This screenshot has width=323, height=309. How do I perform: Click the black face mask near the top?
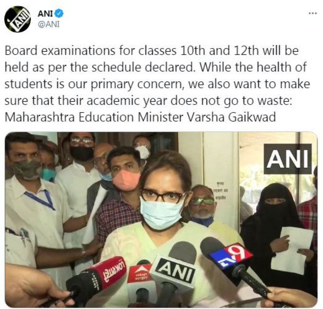[82, 153]
